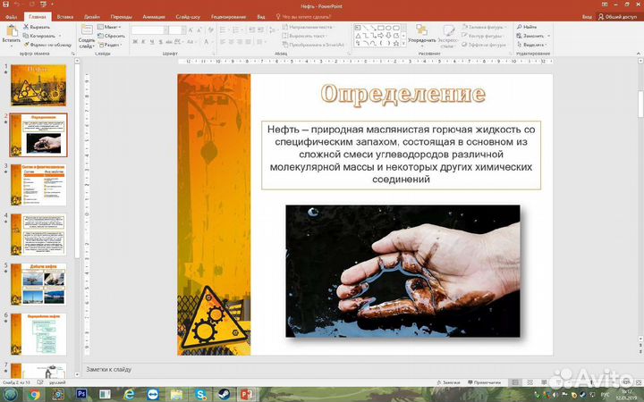The height and width of the screenshot is (402, 644).
Task: Open Steam from the taskbar
Action: [225, 394]
